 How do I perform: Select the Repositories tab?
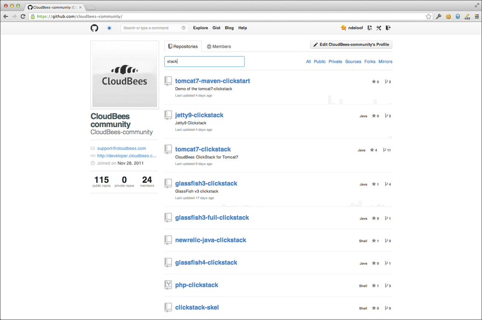[183, 47]
